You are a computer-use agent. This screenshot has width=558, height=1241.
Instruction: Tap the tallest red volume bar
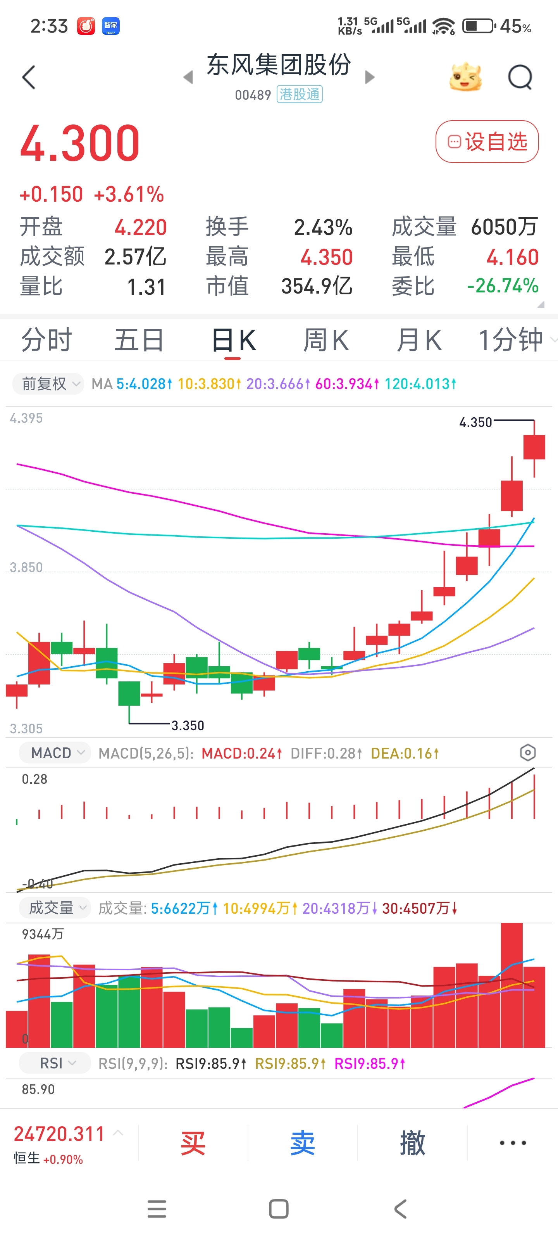[x=512, y=985]
